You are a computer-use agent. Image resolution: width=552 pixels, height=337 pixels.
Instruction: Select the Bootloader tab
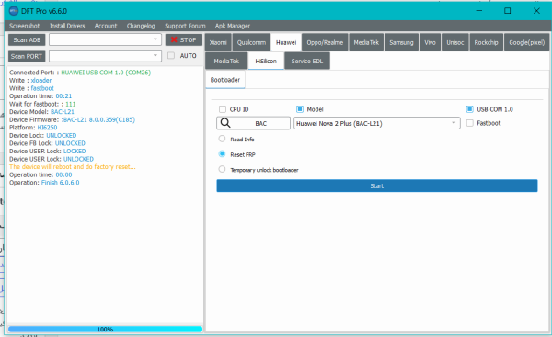coord(225,80)
